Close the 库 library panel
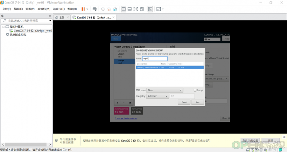The width and height of the screenshot is (287, 152). [x=50, y=16]
